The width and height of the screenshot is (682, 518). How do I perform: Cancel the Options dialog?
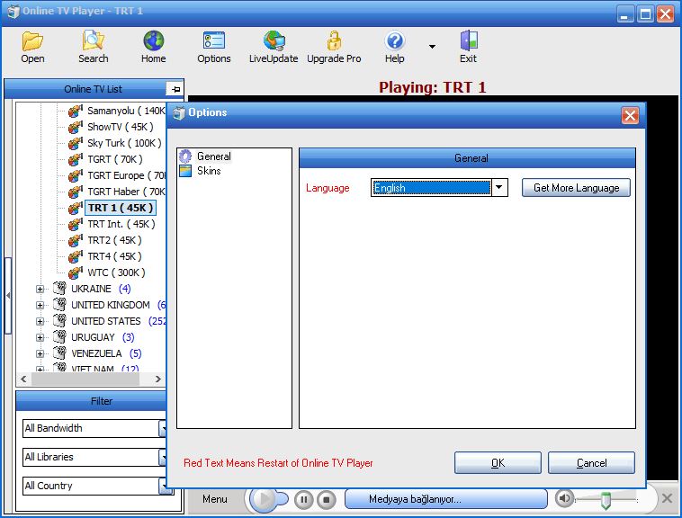(591, 463)
